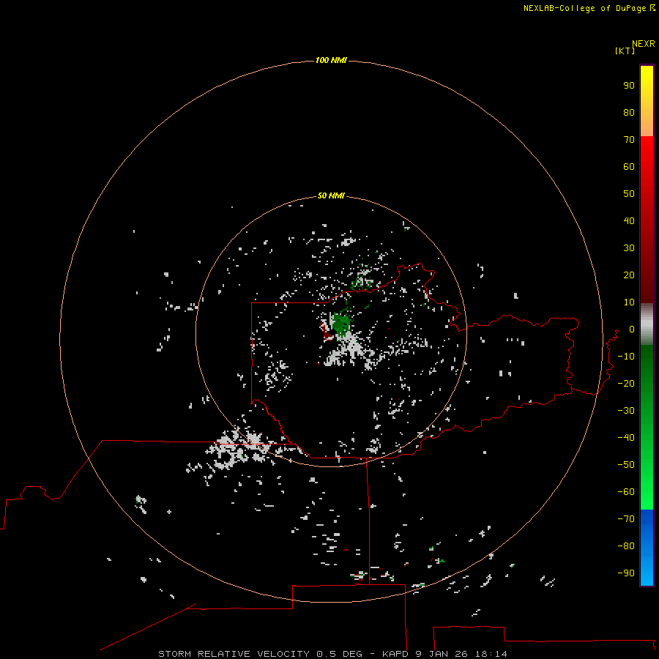The width and height of the screenshot is (659, 659).
Task: Click the 0 value on the velocity scale
Action: click(632, 329)
